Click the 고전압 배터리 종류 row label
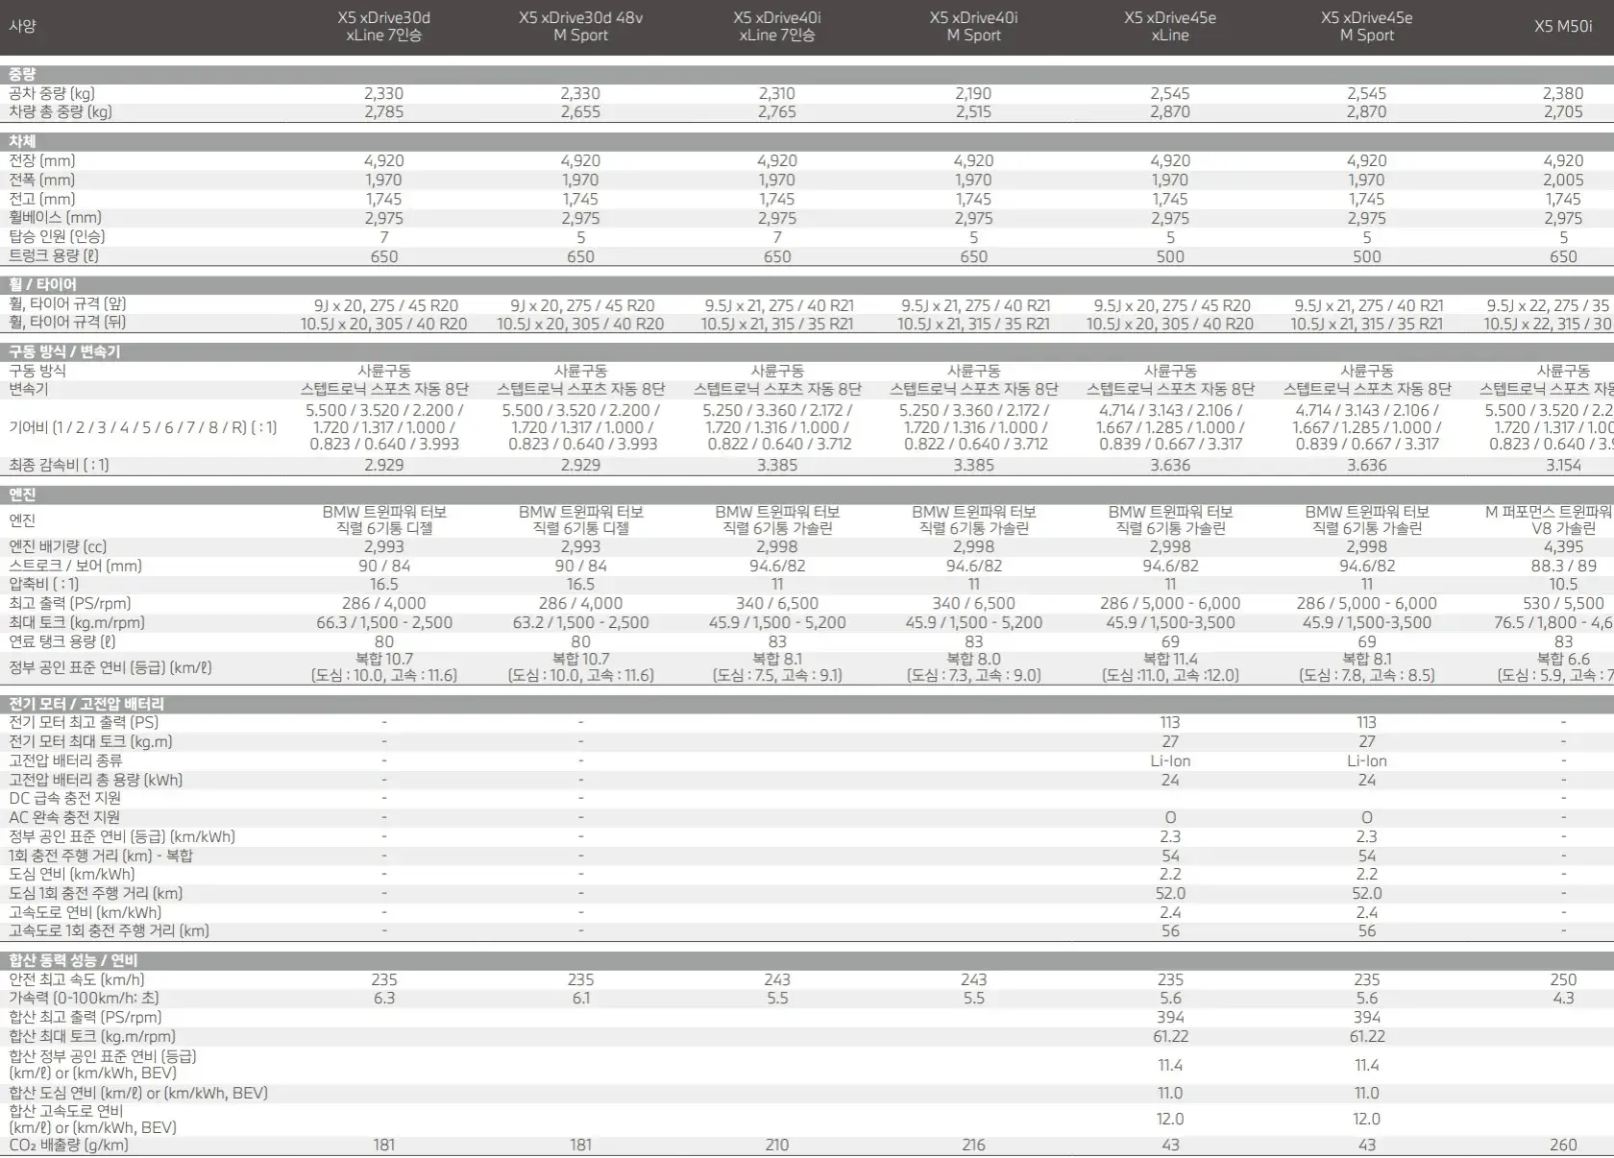The image size is (1614, 1158). point(65,760)
